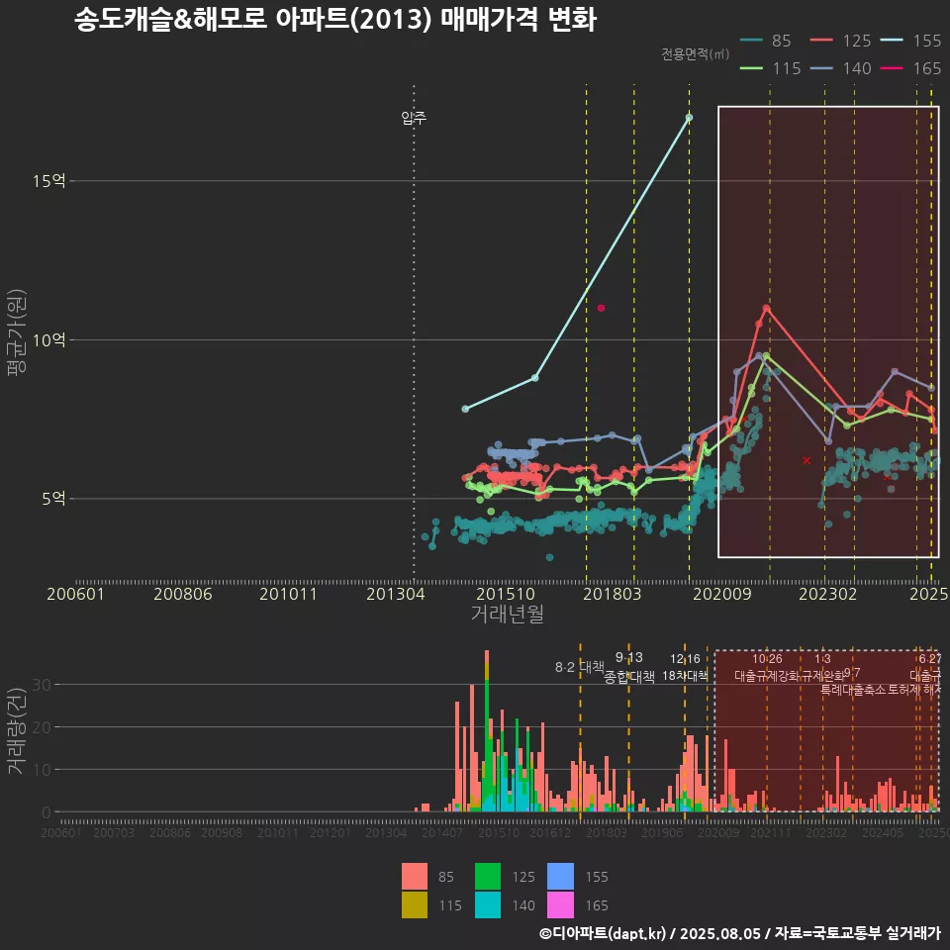Viewport: 950px width, 950px height.
Task: Click 202111 on the volume chart x-axis
Action: [771, 832]
